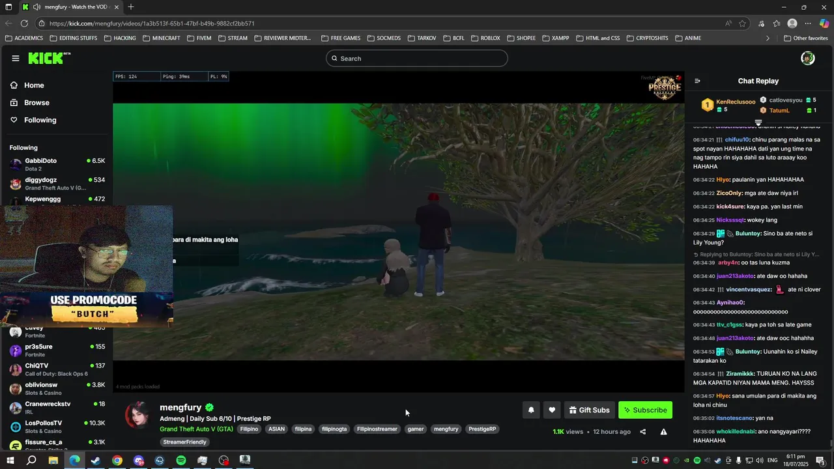Open the ACADEMICS bookmarks folder
This screenshot has height=469, width=834.
(x=23, y=38)
